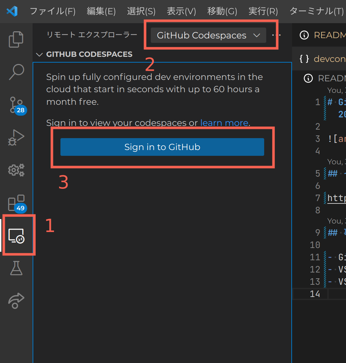
Task: Open the 実行(R) menu
Action: (x=263, y=11)
